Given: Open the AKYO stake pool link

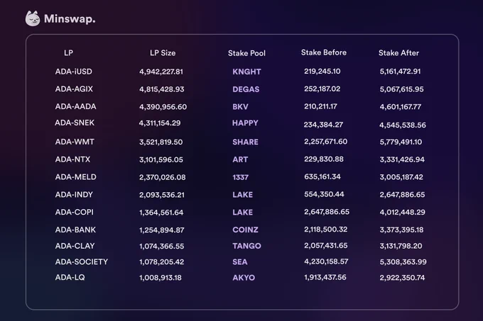Looking at the screenshot, I should (244, 278).
